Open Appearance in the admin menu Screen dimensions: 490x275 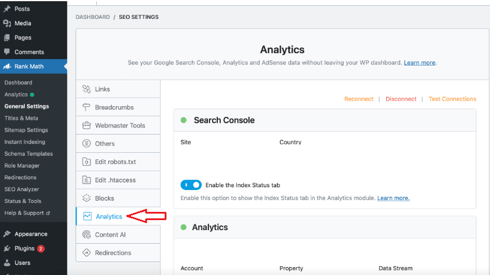pos(34,234)
